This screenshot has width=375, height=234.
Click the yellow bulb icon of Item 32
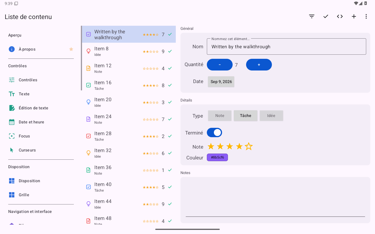click(88, 153)
